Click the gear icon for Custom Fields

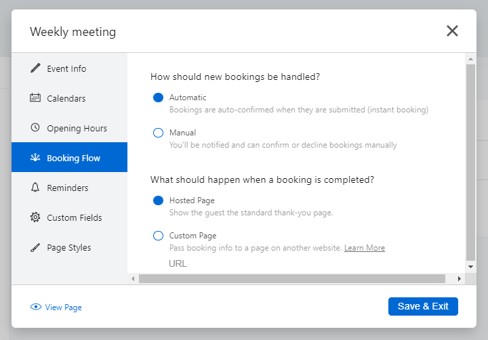tap(35, 217)
